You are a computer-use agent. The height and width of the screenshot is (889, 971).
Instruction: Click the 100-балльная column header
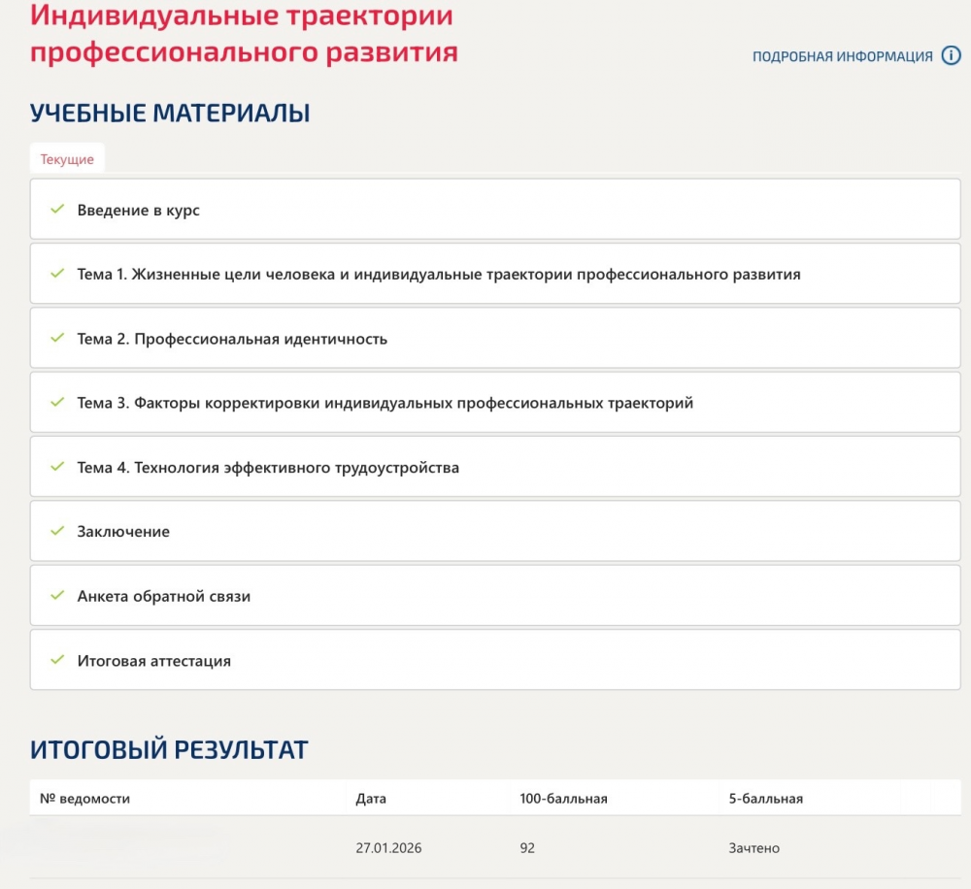(563, 799)
